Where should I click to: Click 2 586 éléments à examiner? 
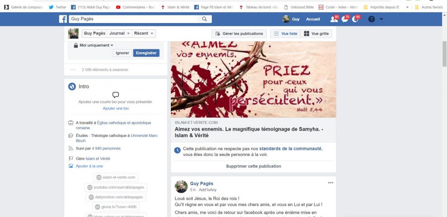[105, 70]
